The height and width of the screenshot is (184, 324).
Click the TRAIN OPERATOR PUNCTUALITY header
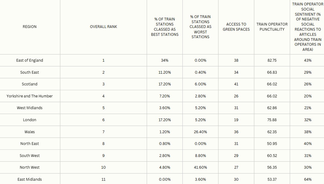(x=272, y=27)
